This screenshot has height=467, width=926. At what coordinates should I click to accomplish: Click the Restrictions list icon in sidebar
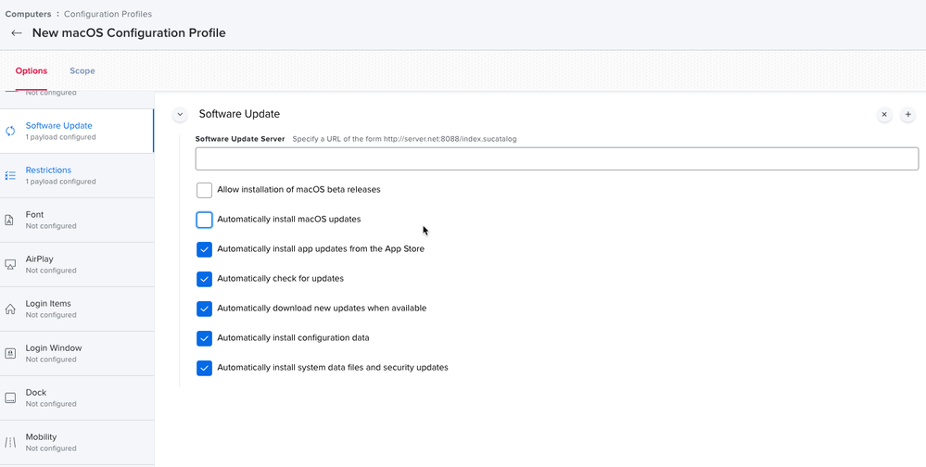(10, 175)
